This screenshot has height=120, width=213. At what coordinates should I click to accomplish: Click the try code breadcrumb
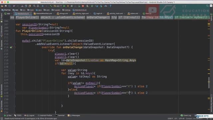(x=114, y=17)
